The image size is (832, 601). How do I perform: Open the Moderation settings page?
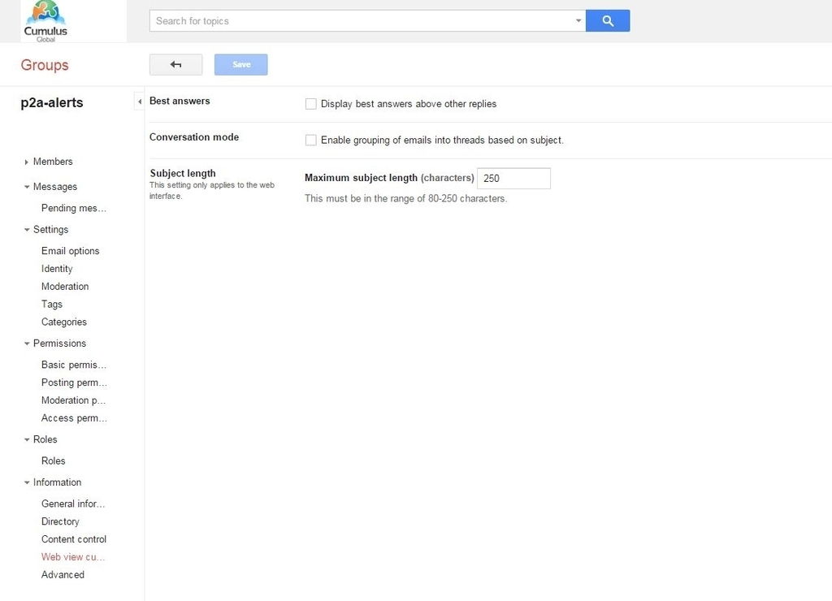(65, 286)
